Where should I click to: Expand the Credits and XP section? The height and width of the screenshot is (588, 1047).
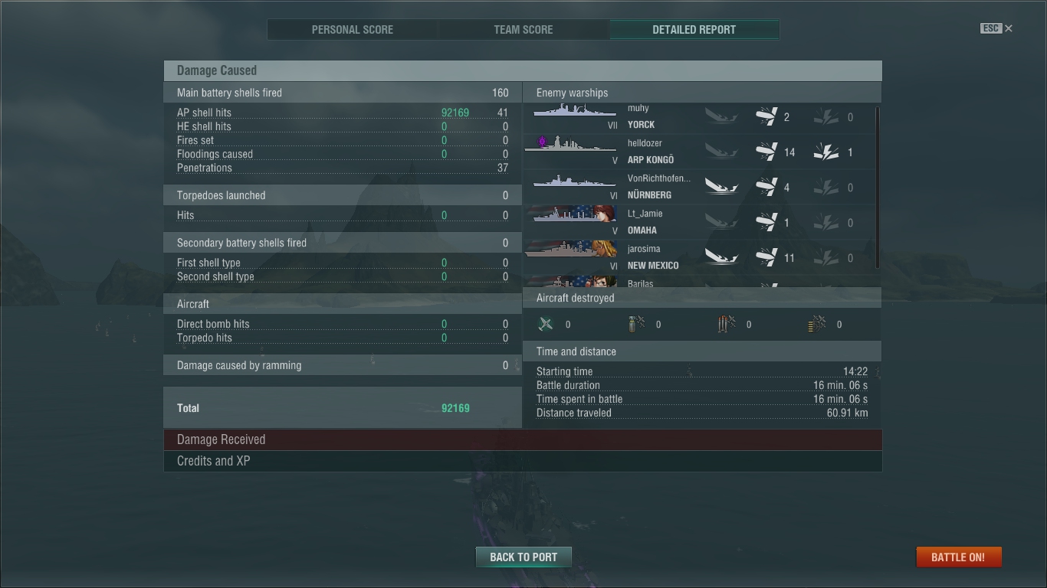pos(523,461)
